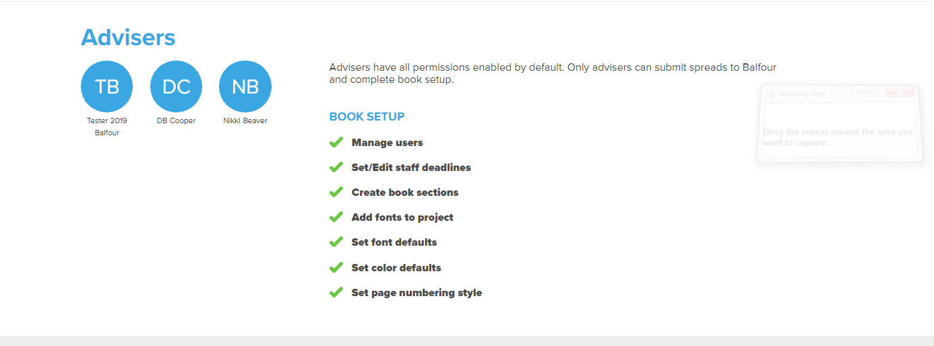Open the DC adviser avatar

pyautogui.click(x=176, y=86)
